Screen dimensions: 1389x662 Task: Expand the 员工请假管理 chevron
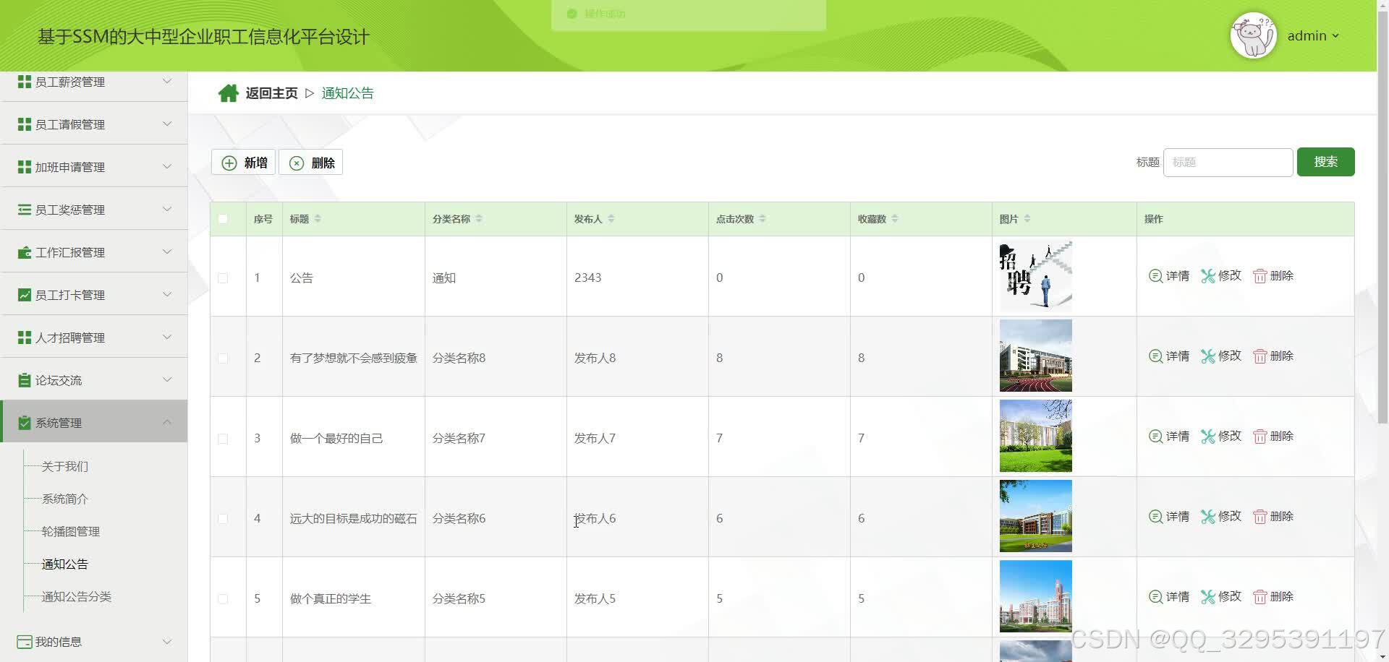pyautogui.click(x=167, y=124)
